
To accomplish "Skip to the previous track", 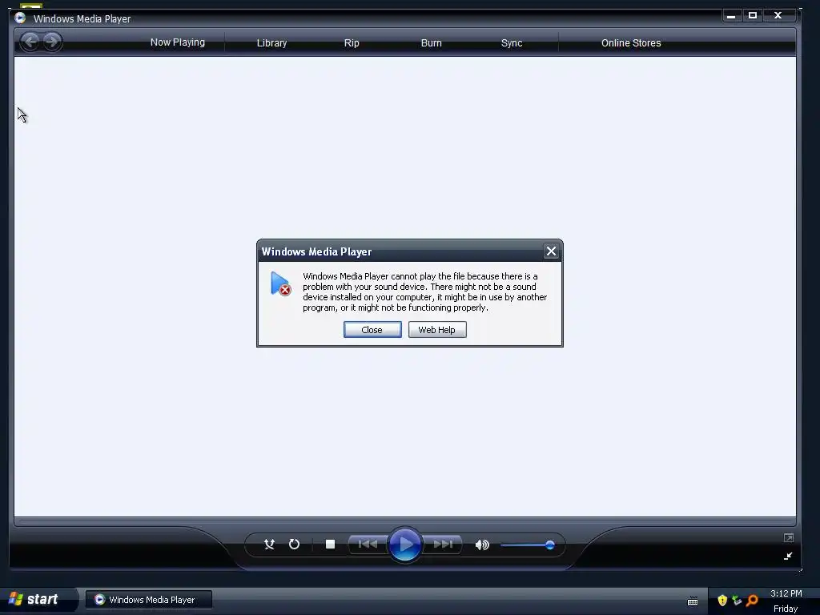I will 368,545.
